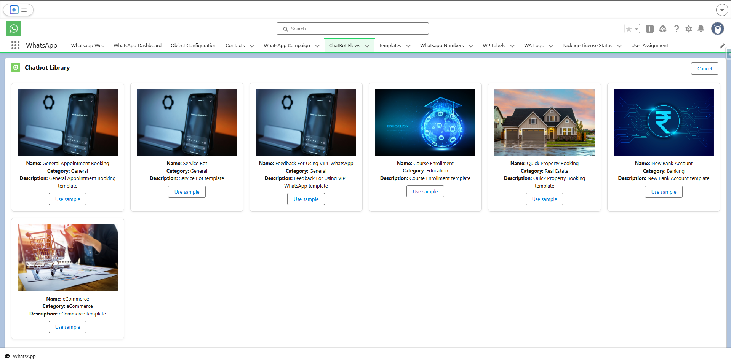
Task: Switch to the WhatsApp Dashboard tab
Action: click(x=138, y=45)
